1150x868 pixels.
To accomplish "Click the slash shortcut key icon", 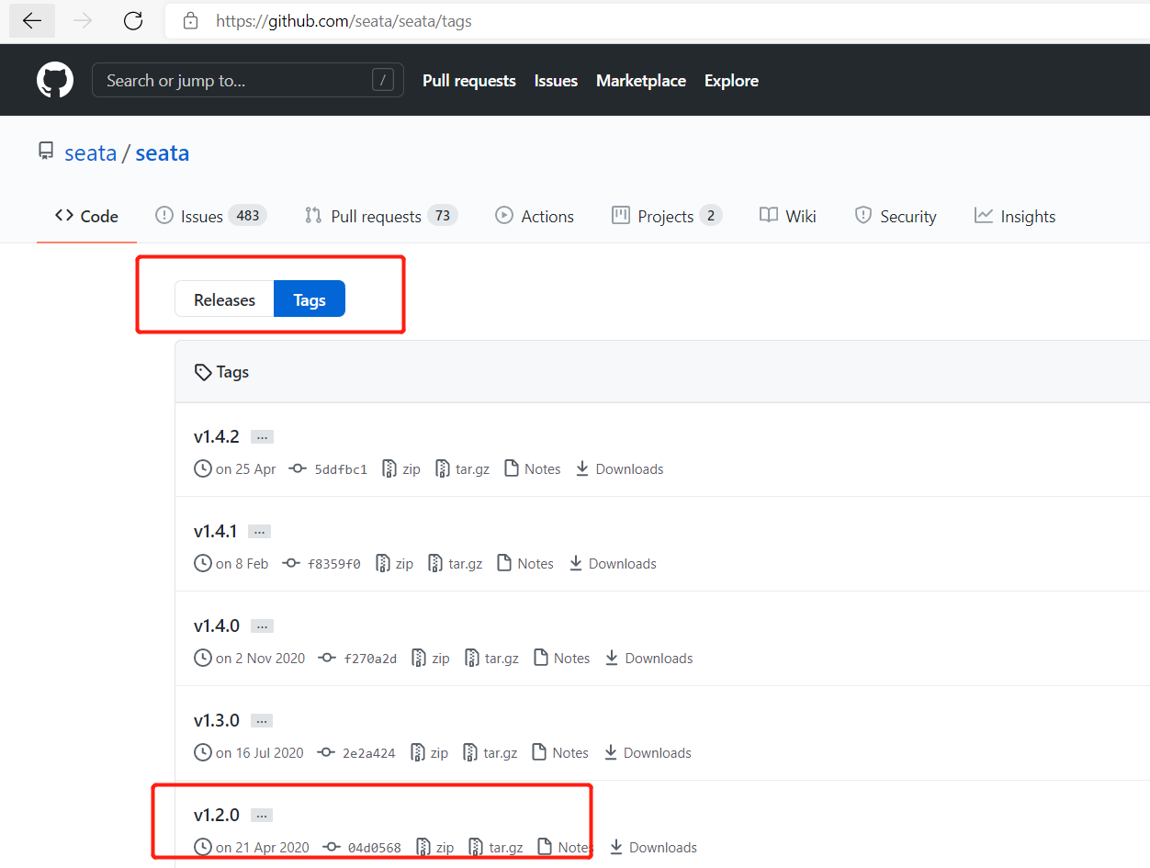I will click(383, 80).
